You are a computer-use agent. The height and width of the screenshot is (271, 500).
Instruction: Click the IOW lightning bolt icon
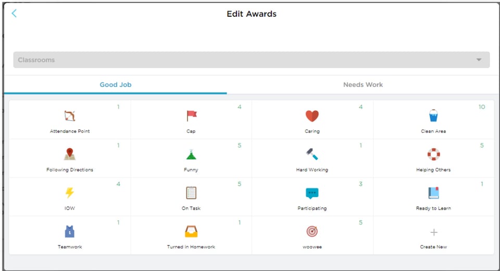point(70,193)
